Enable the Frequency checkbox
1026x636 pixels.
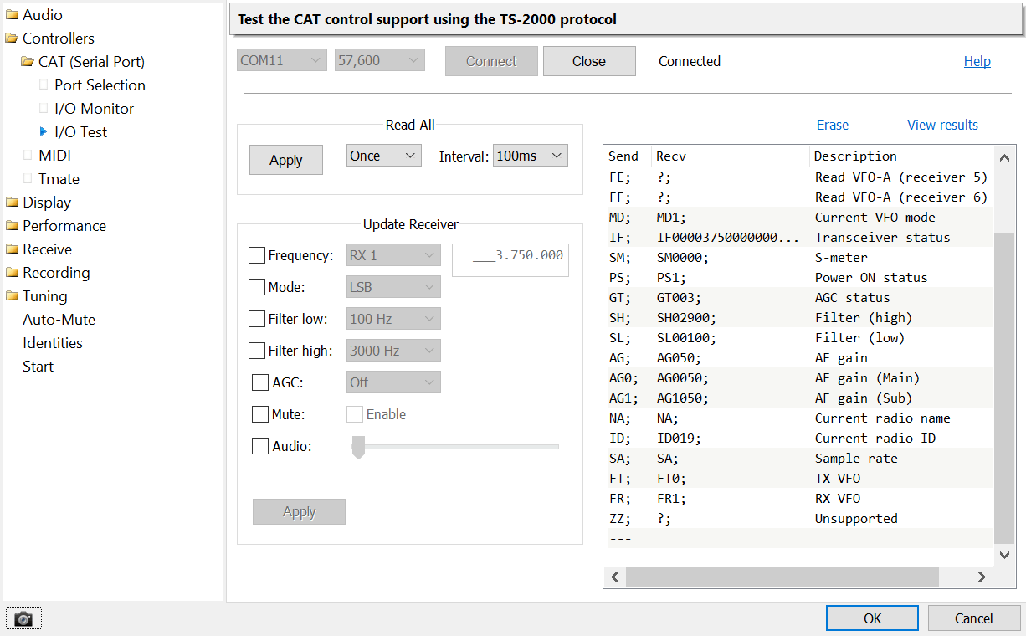[257, 255]
